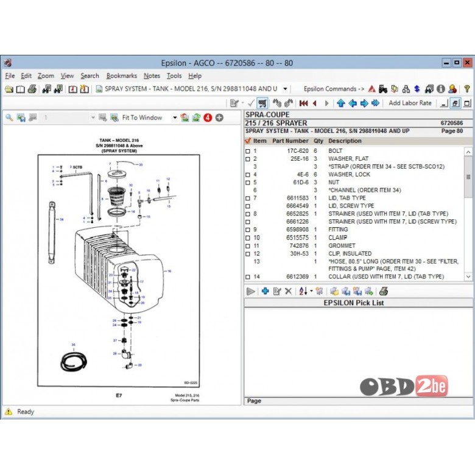Click the open book icon
The width and height of the screenshot is (475, 475).
point(20,89)
